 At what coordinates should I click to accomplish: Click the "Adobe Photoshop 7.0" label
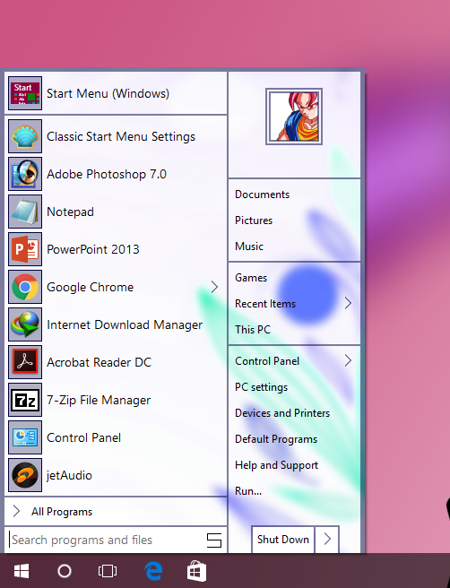tap(107, 175)
